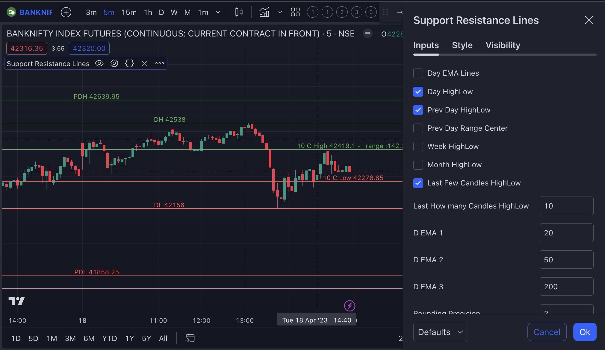Collapse the symbol legend minus icon
The height and width of the screenshot is (350, 605).
(x=368, y=33)
